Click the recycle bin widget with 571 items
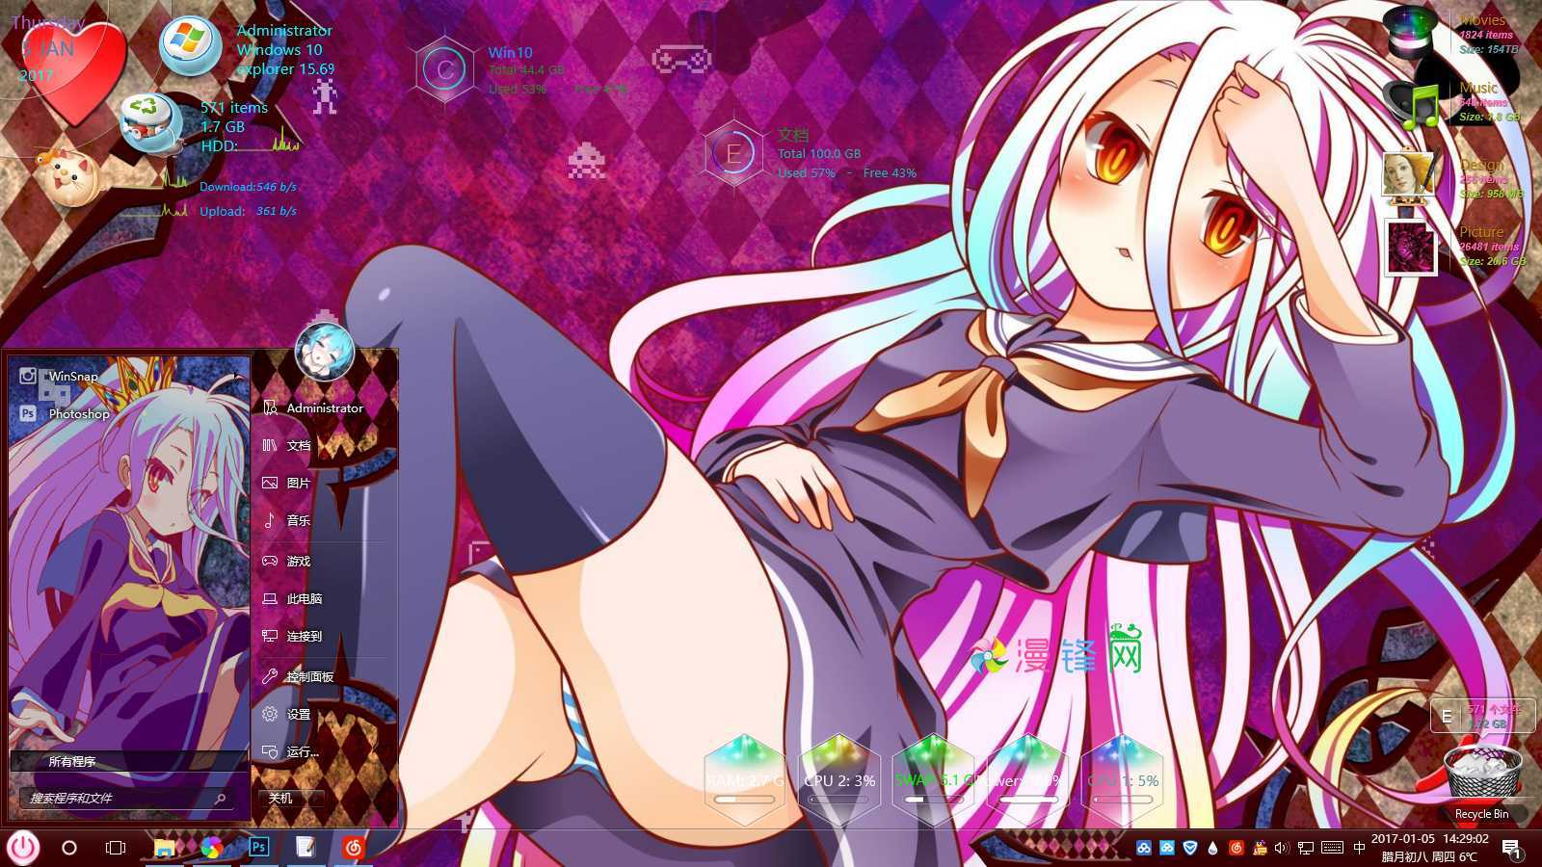The image size is (1542, 867). (x=152, y=123)
